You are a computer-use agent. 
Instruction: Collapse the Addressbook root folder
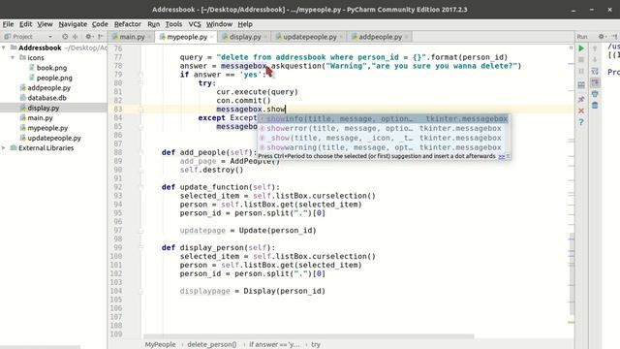coord(4,48)
